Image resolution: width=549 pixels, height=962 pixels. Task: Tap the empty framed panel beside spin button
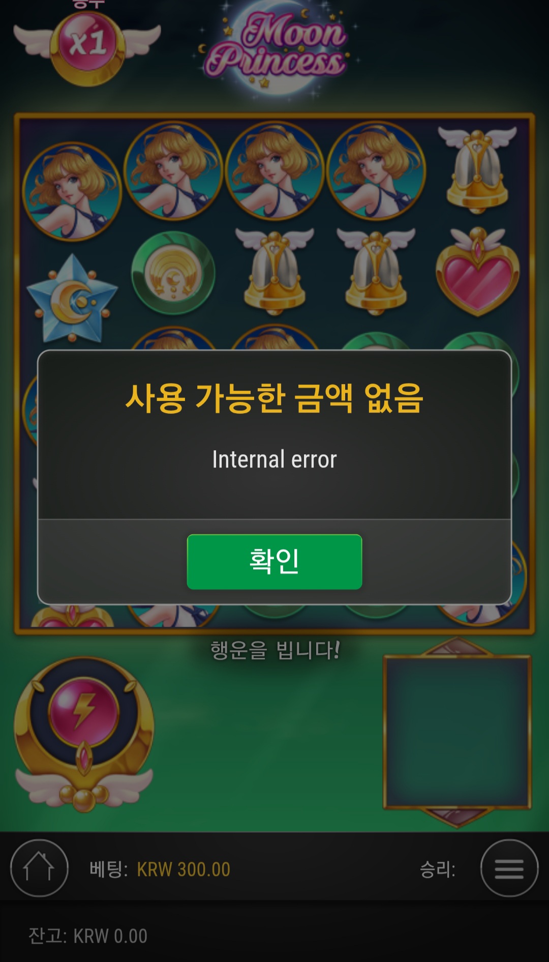[457, 732]
